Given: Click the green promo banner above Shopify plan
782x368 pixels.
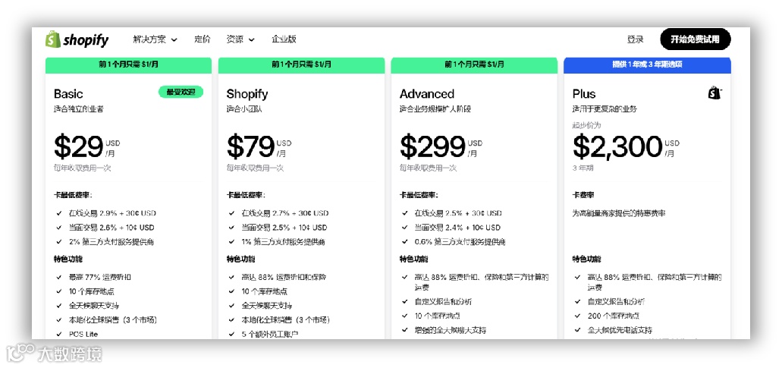Looking at the screenshot, I should coord(301,65).
